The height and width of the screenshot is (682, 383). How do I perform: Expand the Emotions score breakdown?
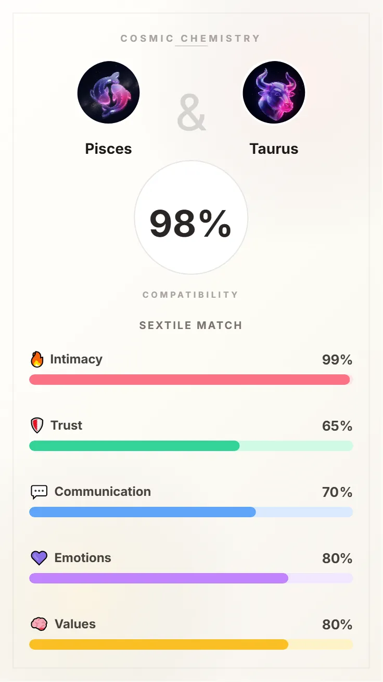[x=337, y=558]
